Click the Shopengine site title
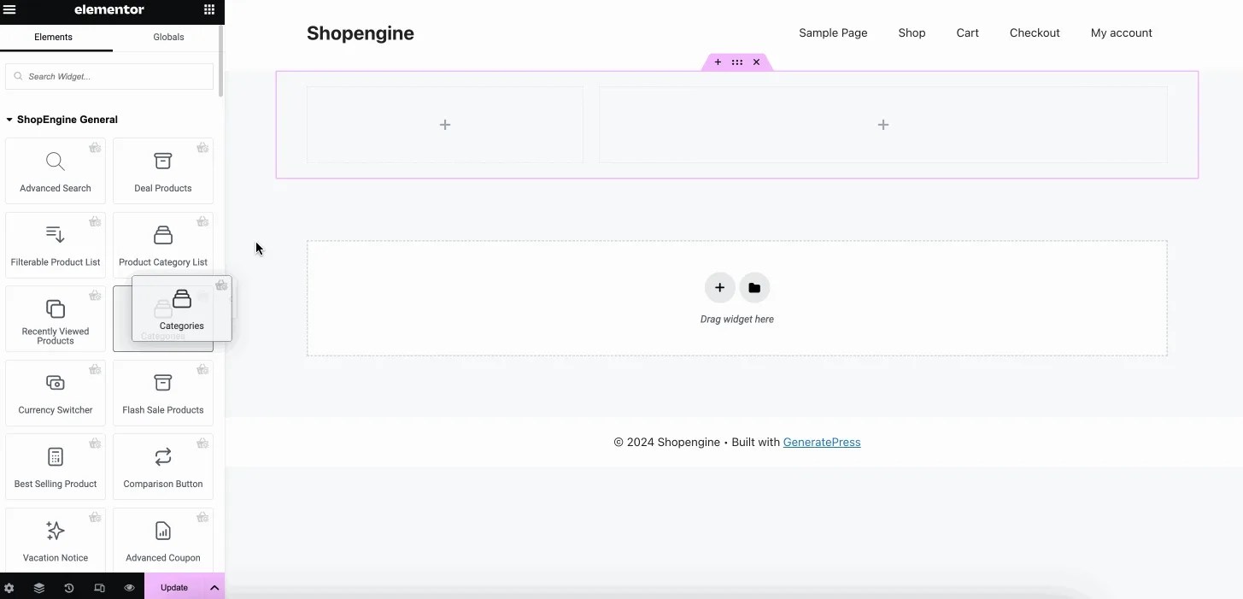1243x599 pixels. 361,33
